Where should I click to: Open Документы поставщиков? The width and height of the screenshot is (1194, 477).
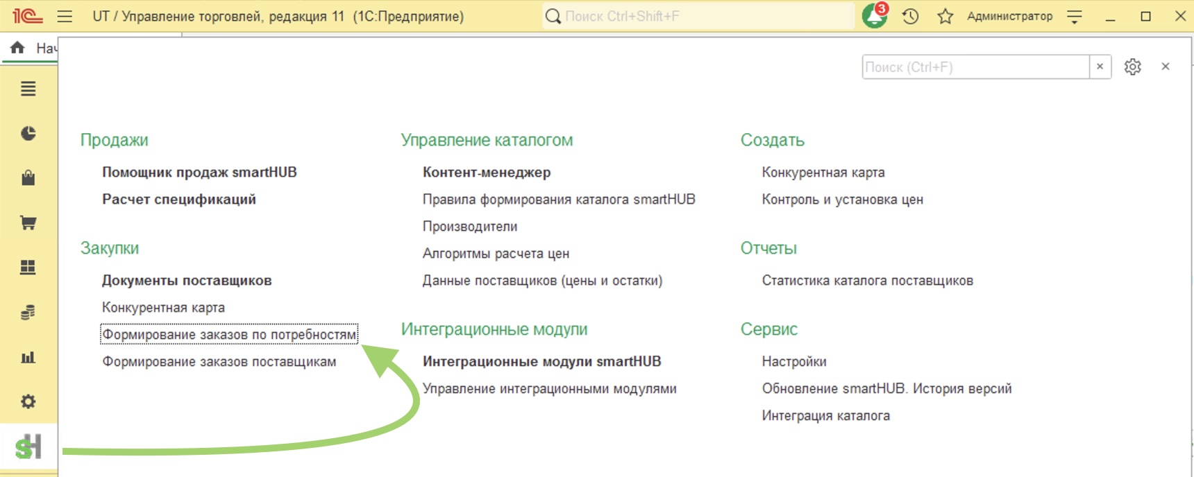187,281
